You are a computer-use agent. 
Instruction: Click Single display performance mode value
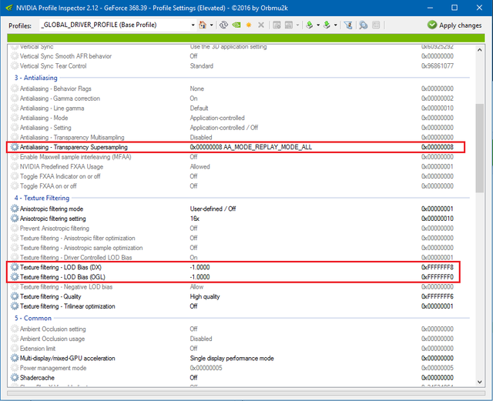232,358
